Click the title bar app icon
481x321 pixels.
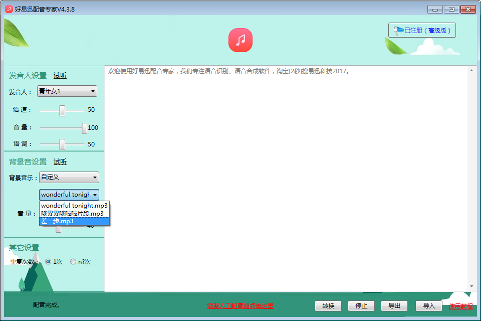[x=9, y=10]
